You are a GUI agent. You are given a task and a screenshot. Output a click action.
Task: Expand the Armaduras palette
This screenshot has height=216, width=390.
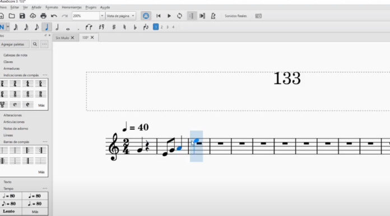coord(11,68)
